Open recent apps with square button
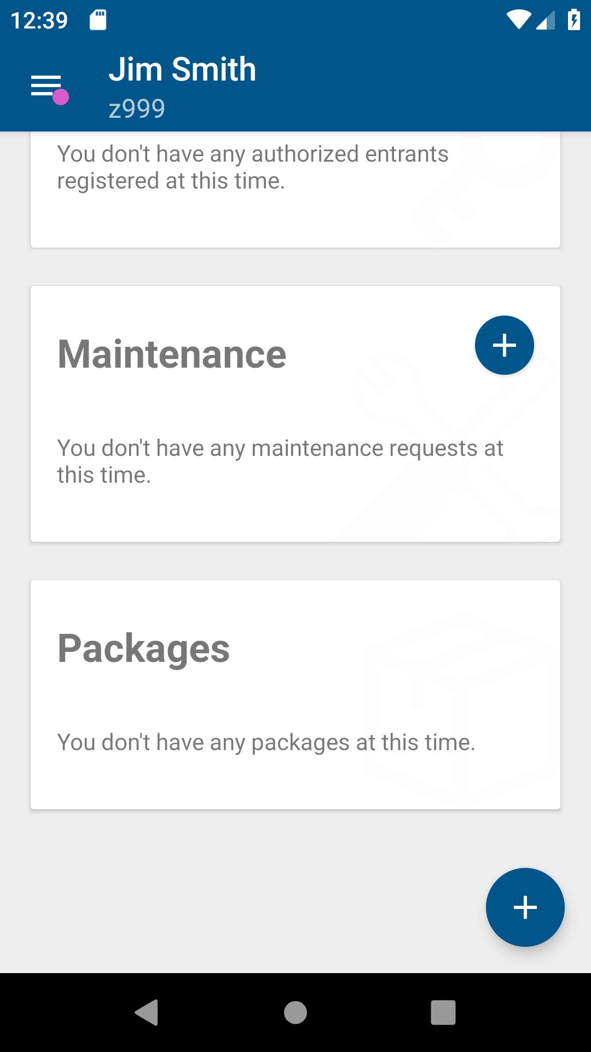This screenshot has width=591, height=1052. (443, 1012)
